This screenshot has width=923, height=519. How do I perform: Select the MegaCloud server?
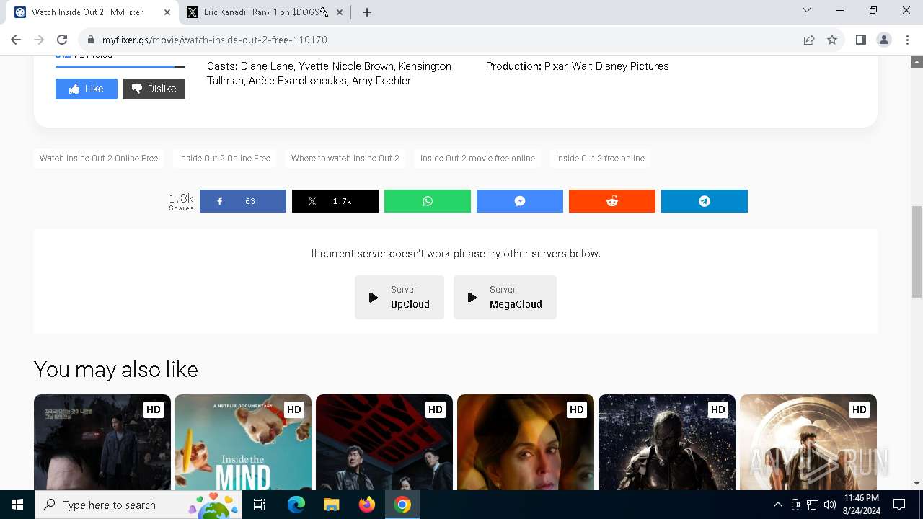[505, 297]
